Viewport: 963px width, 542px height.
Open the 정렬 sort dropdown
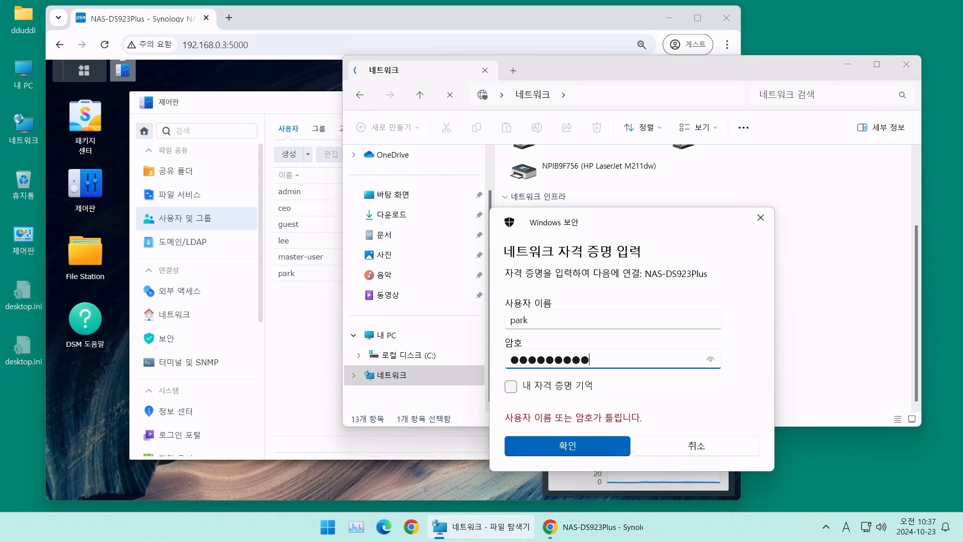643,127
